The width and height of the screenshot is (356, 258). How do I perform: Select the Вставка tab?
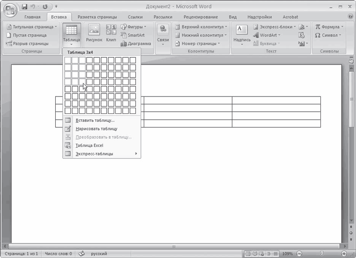pos(59,17)
